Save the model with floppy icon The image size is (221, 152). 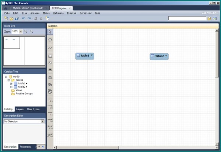(x=17, y=18)
